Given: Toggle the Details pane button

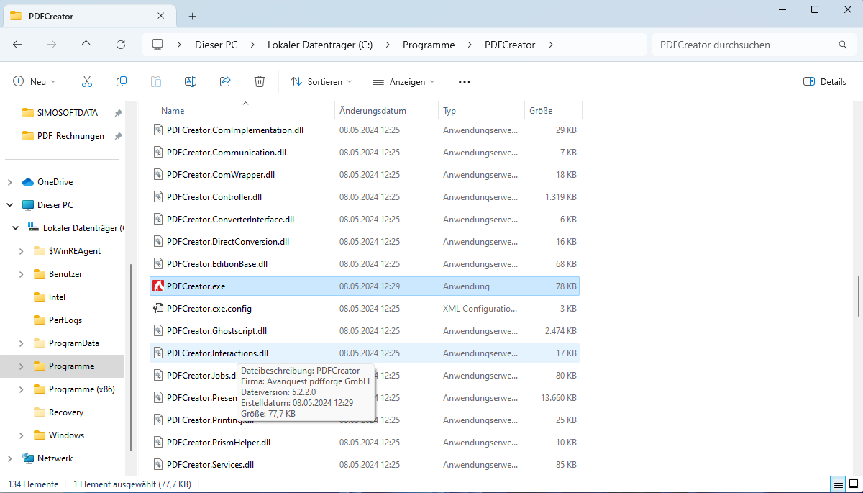Looking at the screenshot, I should point(825,82).
